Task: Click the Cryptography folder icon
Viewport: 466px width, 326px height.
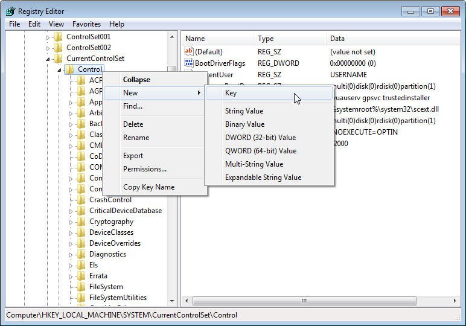Action: point(81,222)
